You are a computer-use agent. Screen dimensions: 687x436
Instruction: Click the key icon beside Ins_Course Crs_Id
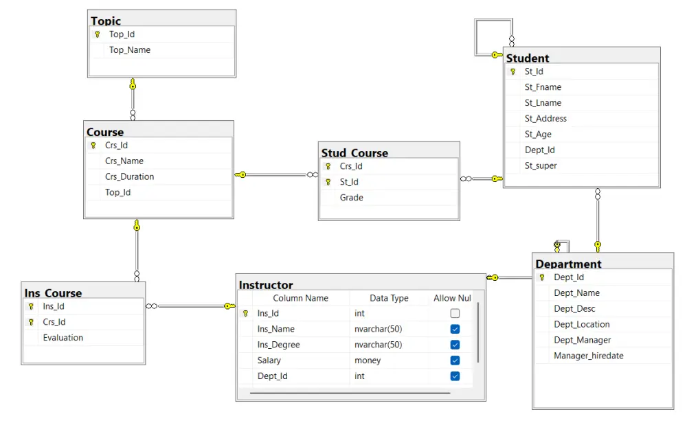[x=31, y=322]
